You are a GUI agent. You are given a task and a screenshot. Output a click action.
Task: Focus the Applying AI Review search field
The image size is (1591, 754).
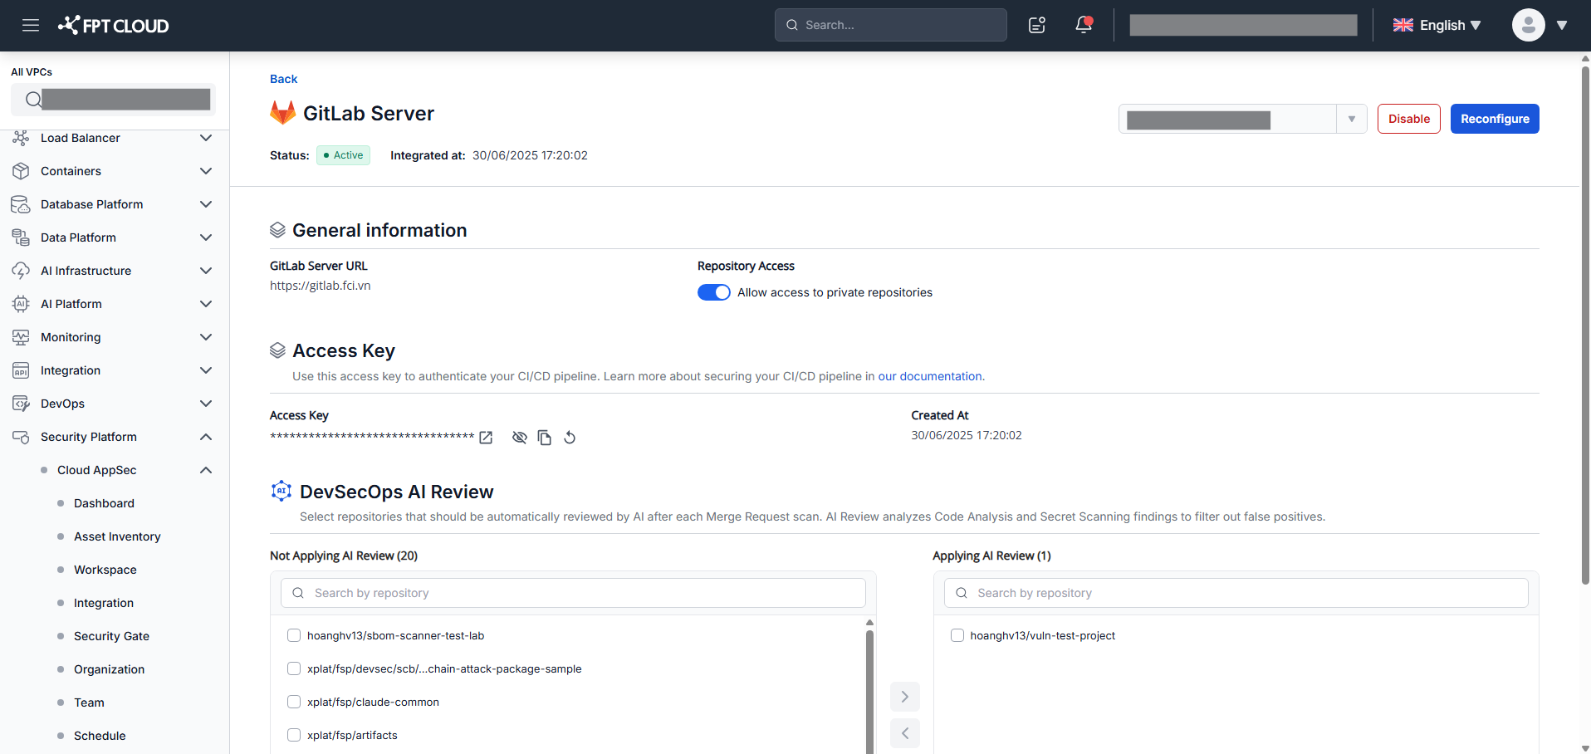(x=1236, y=593)
